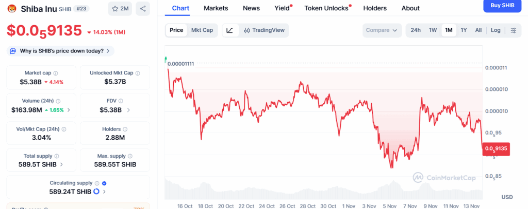Expand the Volume (24h) details chevron

(x=69, y=110)
